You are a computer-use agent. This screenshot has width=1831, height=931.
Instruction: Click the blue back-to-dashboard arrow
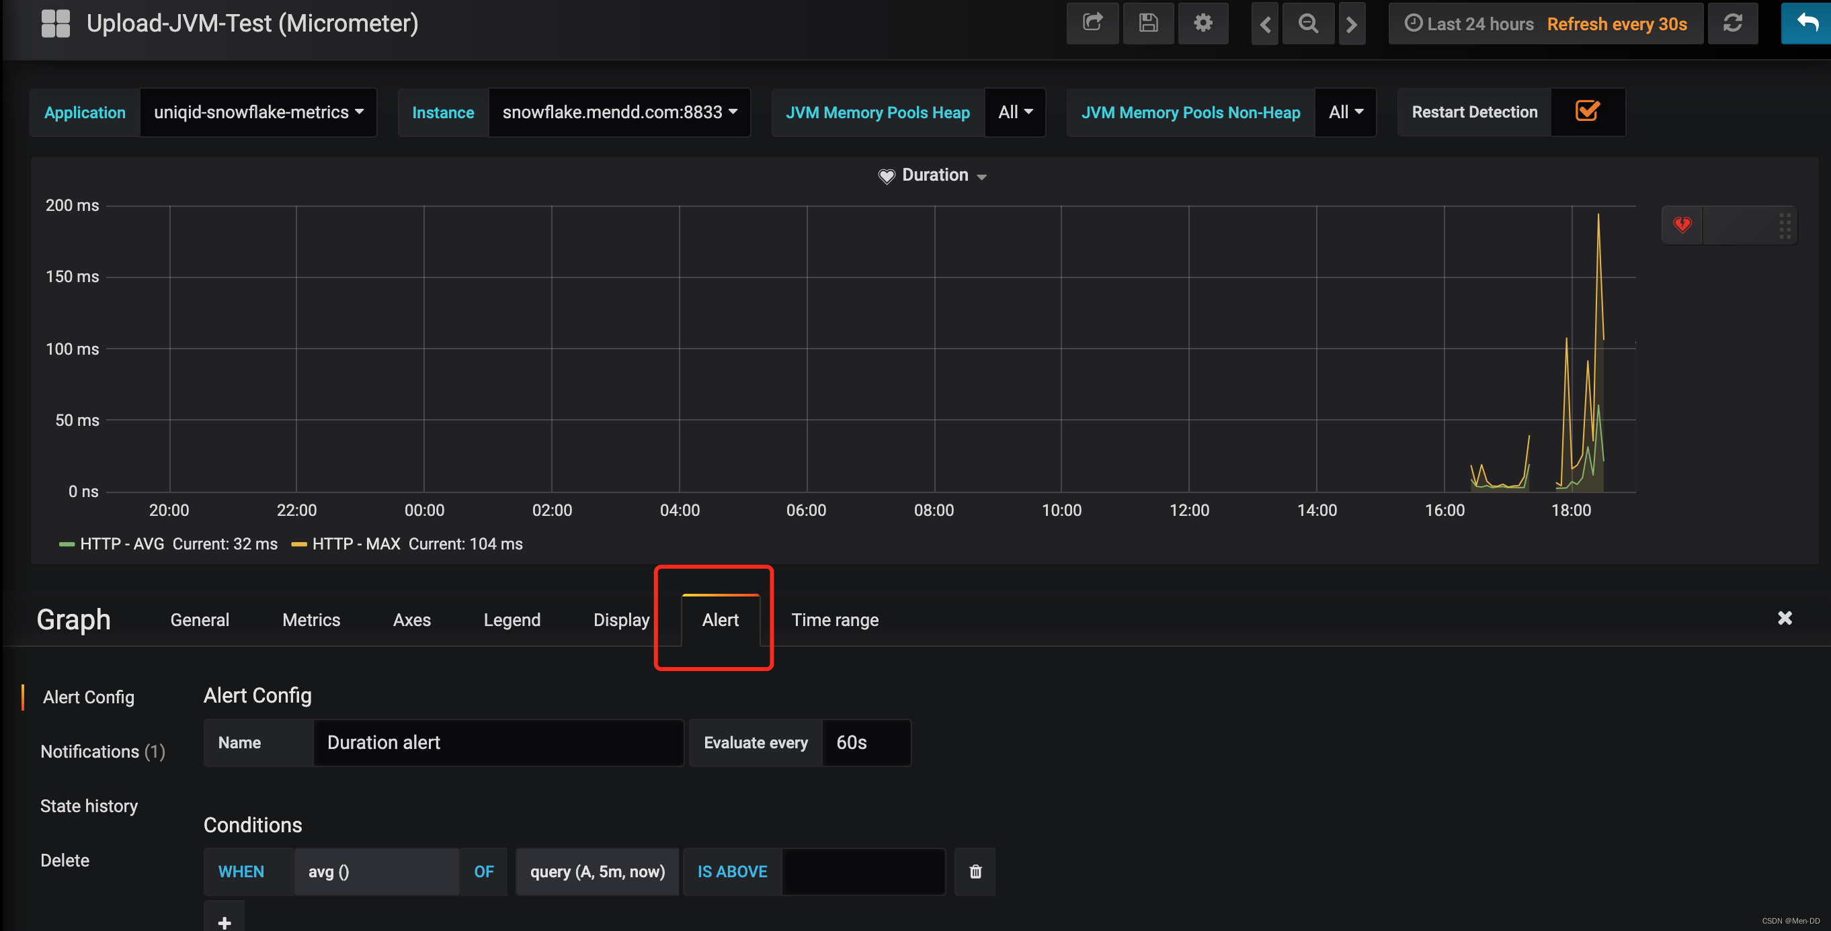click(x=1806, y=24)
